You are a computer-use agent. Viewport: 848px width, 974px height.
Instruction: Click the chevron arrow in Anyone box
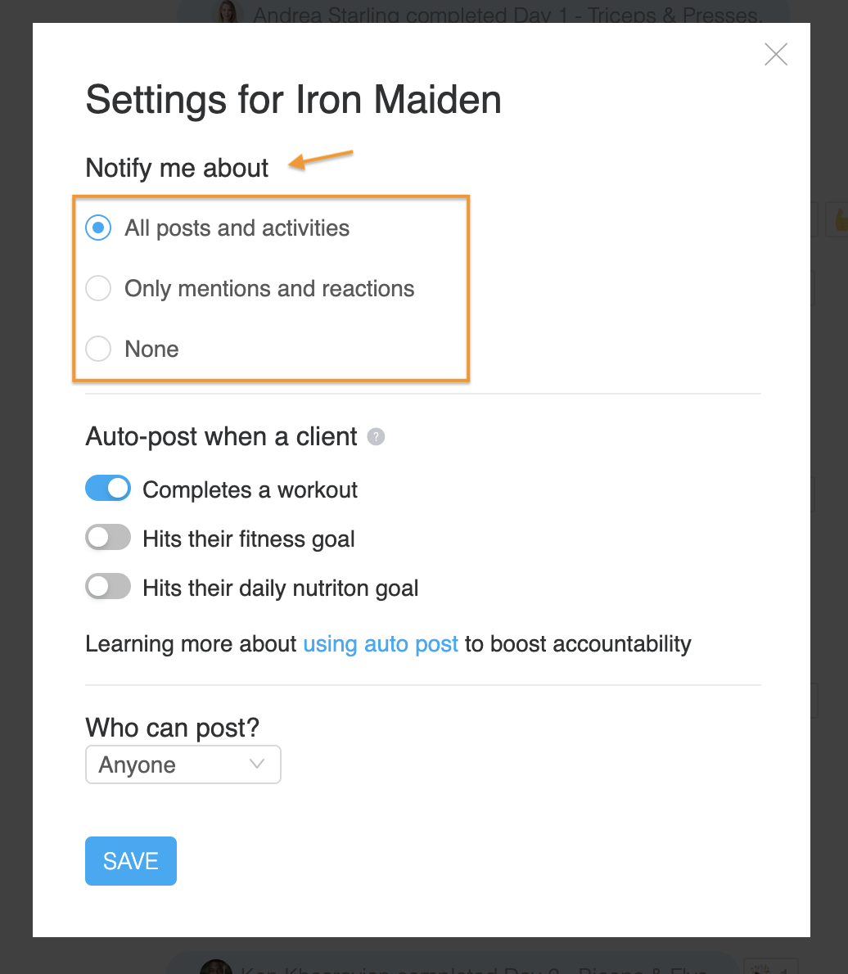tap(257, 764)
